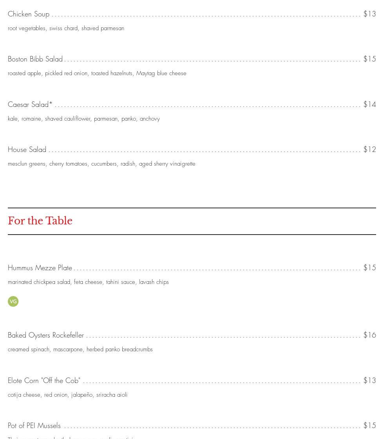382x439 pixels.
Task: Click the $14 price beside Caesar Salad
Action: coord(369,105)
